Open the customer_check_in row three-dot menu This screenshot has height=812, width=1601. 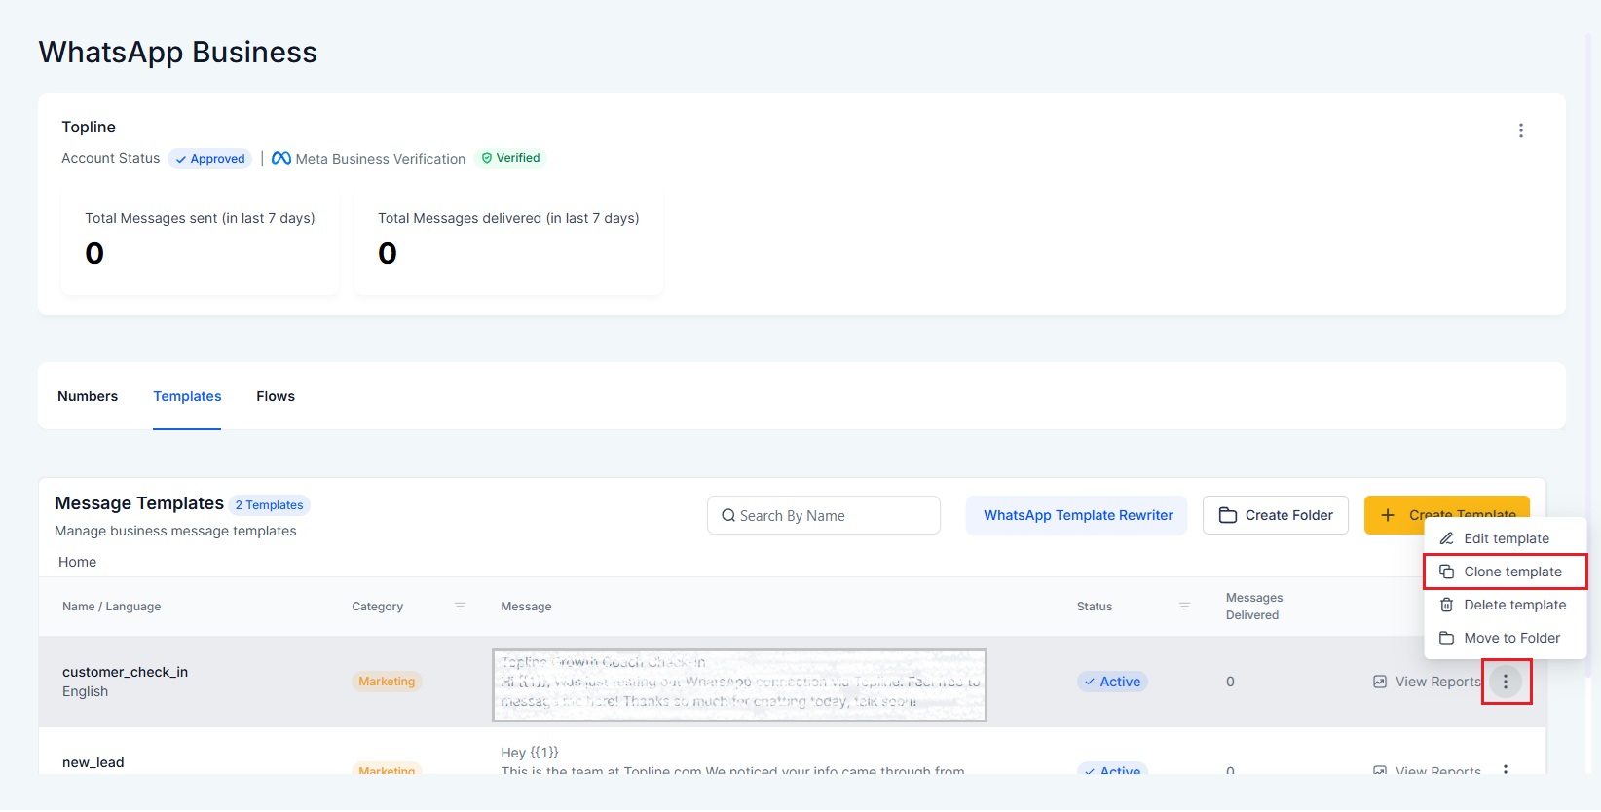[1506, 682]
